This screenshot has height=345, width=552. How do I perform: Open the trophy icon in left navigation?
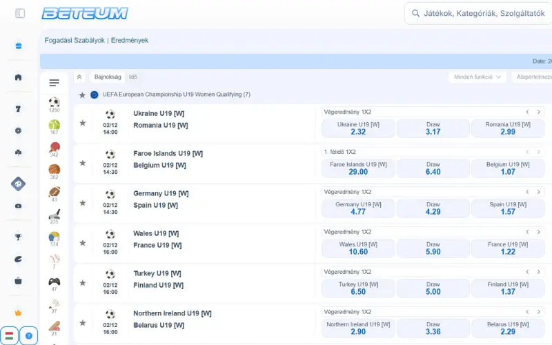point(19,237)
